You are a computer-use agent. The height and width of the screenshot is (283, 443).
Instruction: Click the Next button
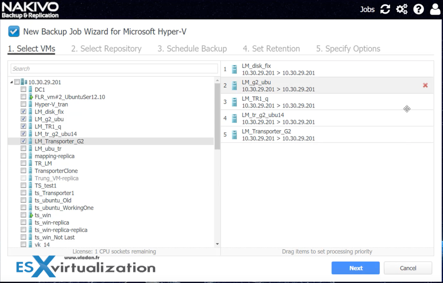pyautogui.click(x=356, y=268)
